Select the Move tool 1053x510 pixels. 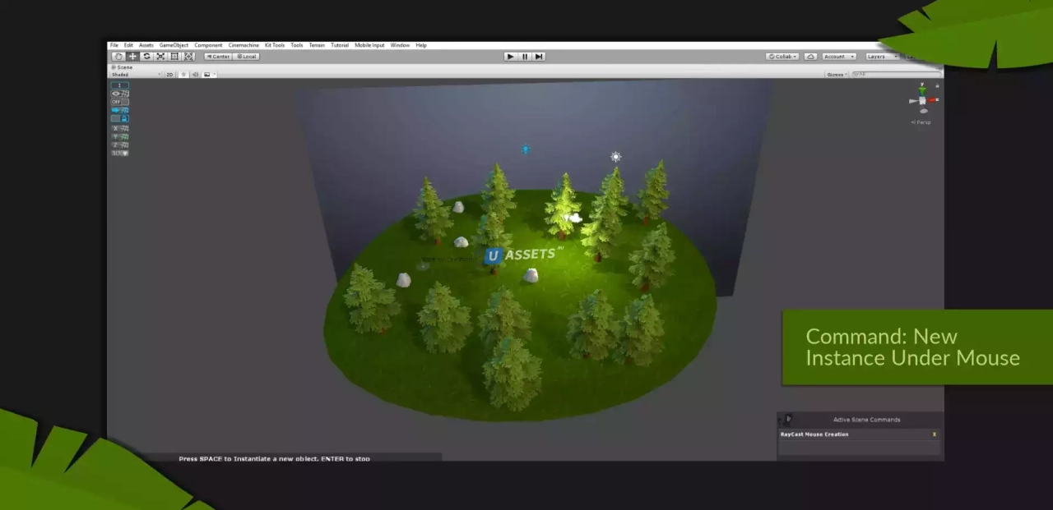pyautogui.click(x=132, y=57)
